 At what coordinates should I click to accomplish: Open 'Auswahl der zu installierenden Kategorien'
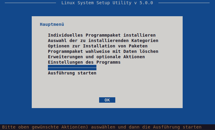pos(103,41)
